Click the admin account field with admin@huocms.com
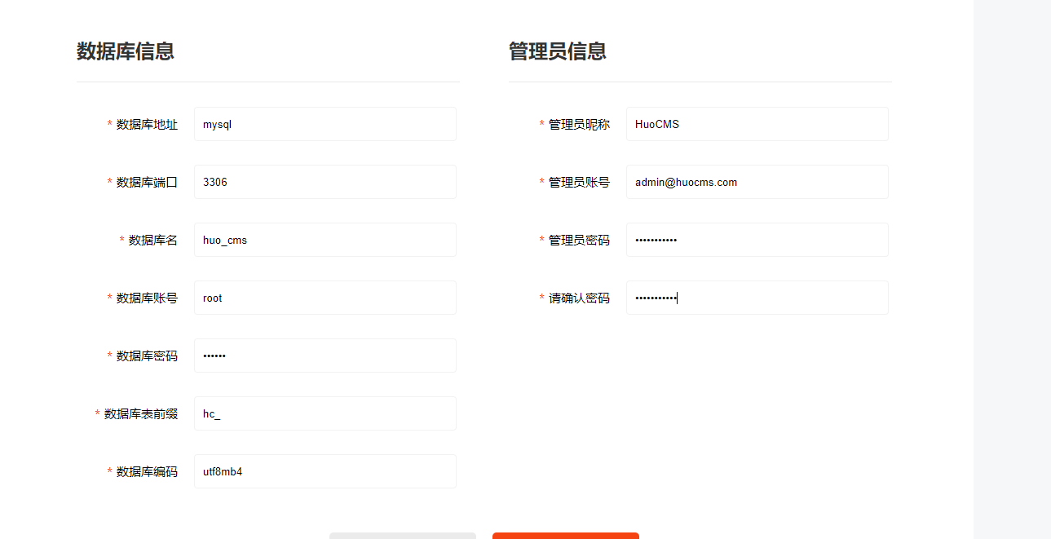Viewport: 1051px width, 539px height. pos(757,181)
